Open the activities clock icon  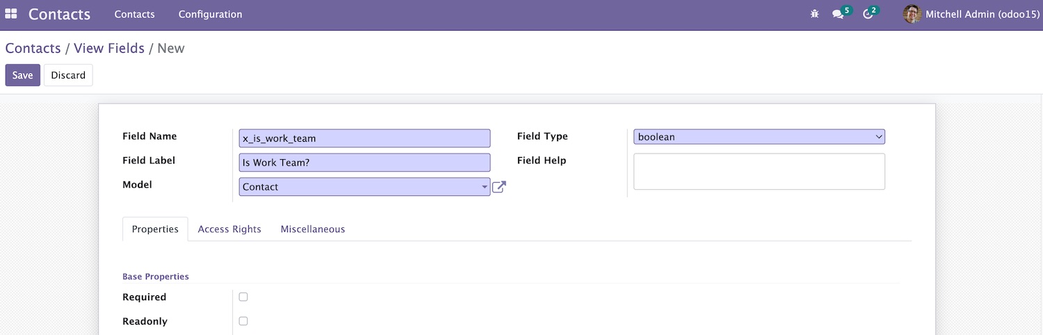[x=870, y=13]
